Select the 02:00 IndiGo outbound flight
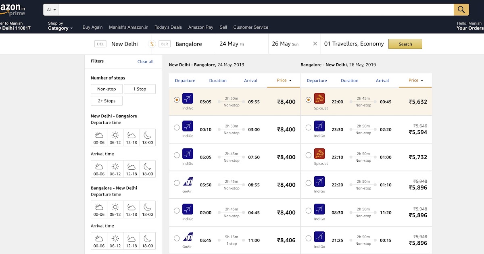The height and width of the screenshot is (254, 484). [177, 210]
